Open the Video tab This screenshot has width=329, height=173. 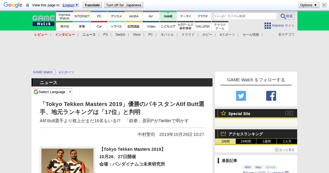coord(151,26)
